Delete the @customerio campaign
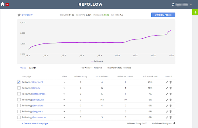The height and width of the screenshot is (128, 198). point(170,117)
